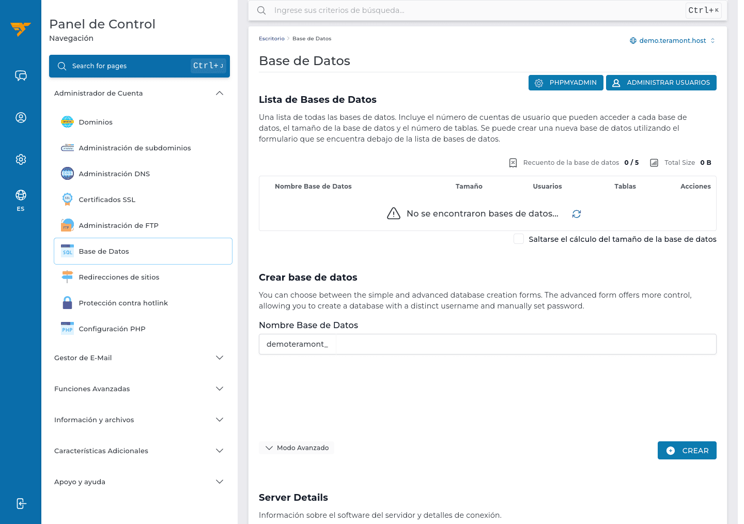Click the Recuento de la base de datos icon
Image resolution: width=744 pixels, height=524 pixels.
tap(513, 163)
